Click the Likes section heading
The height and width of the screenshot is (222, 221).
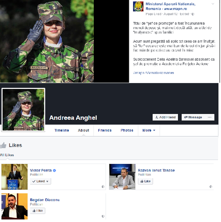[x=16, y=145]
